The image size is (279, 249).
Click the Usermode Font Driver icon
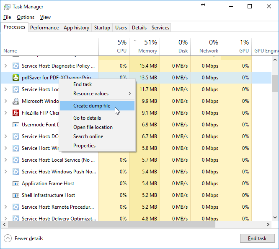16,125
